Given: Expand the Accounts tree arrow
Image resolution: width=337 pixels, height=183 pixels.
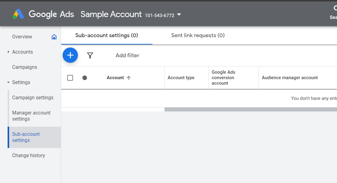Looking at the screenshot, I should pyautogui.click(x=9, y=52).
